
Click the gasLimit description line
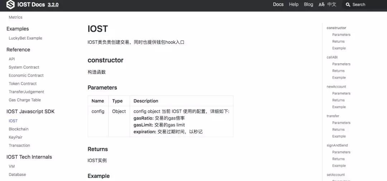point(159,125)
